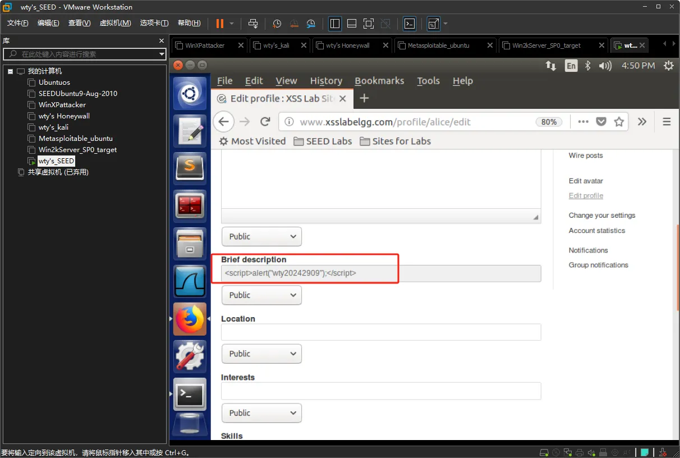Close the wty's Honeywall tab
Screen dimensions: 680x458
click(x=384, y=45)
